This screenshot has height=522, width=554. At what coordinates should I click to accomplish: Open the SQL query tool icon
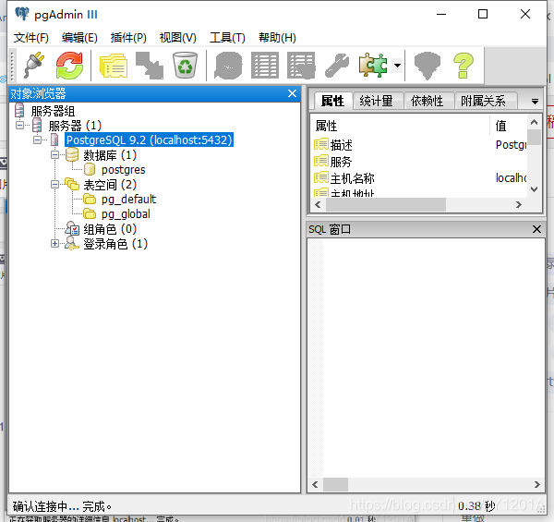[x=228, y=66]
